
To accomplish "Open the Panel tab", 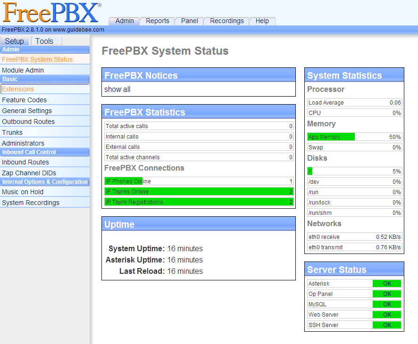I will point(189,21).
